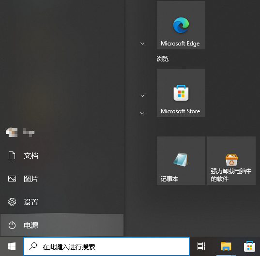Expand the chevron beside the Microsoft Store label
Viewport: 260px width, 256px height.
[x=142, y=113]
